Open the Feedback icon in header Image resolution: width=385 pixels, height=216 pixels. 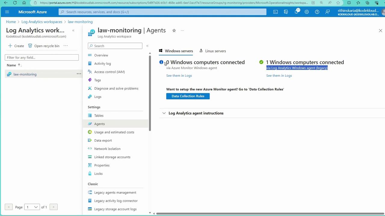click(x=327, y=12)
